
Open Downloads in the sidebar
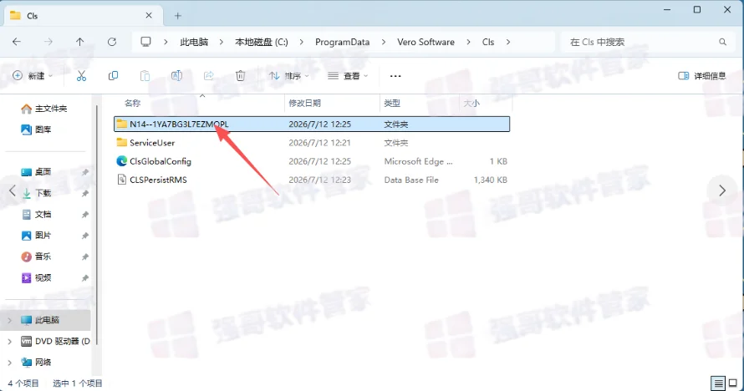click(37, 193)
